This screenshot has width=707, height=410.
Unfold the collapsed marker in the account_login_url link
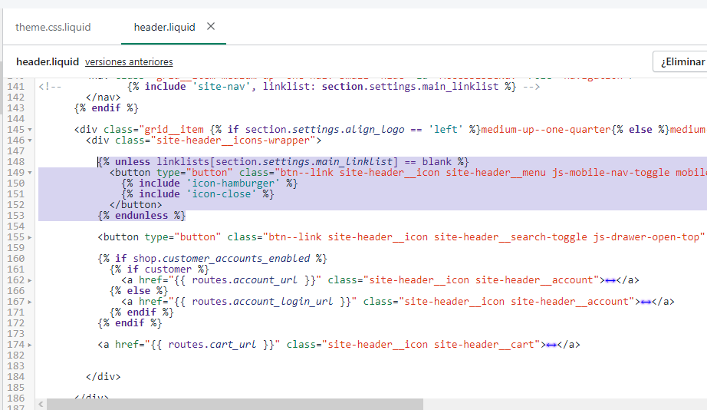tap(646, 302)
